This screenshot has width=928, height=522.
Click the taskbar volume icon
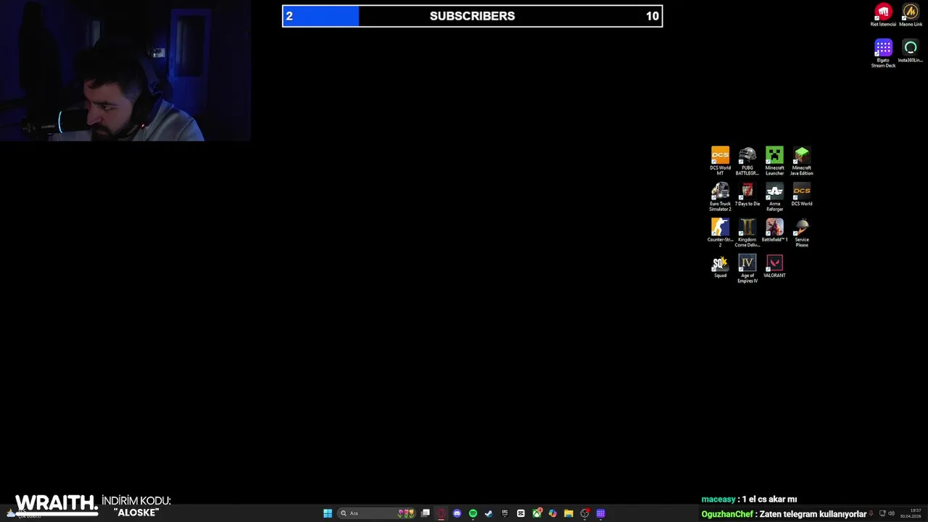(x=891, y=513)
